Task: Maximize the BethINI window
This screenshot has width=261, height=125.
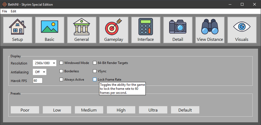Action: [242, 5]
